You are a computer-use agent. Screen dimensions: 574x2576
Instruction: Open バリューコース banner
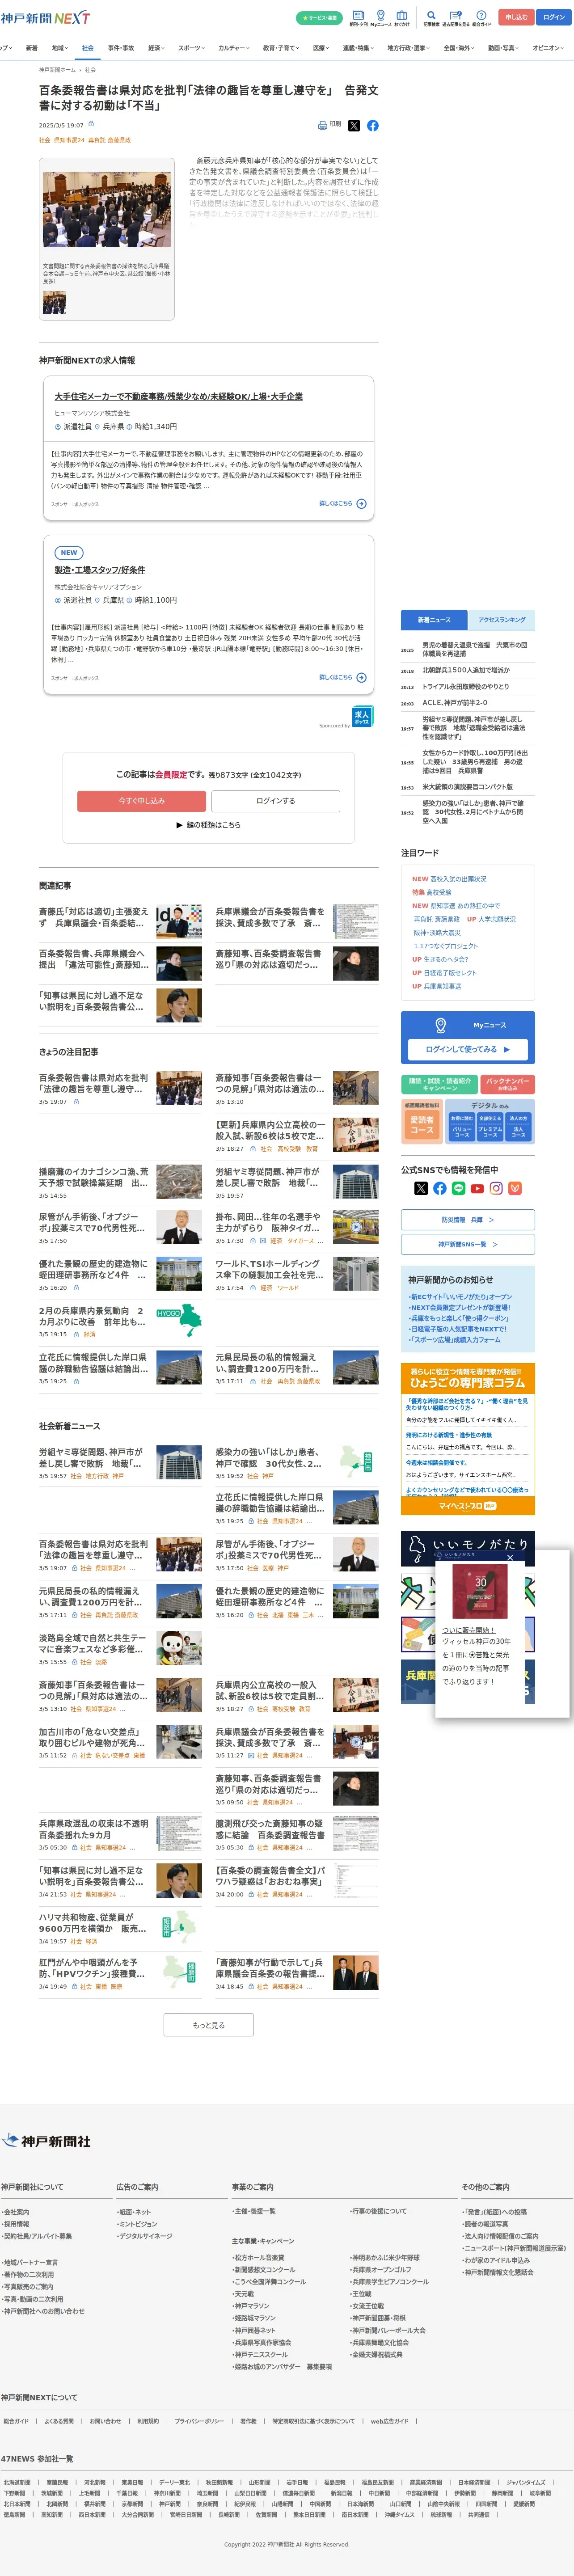[461, 1127]
